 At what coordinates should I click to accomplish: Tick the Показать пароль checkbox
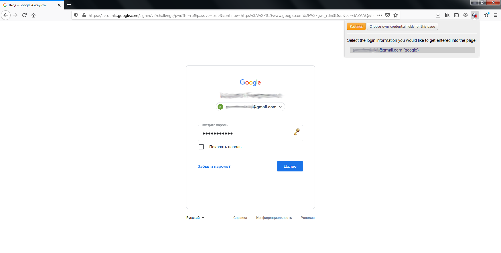201,147
